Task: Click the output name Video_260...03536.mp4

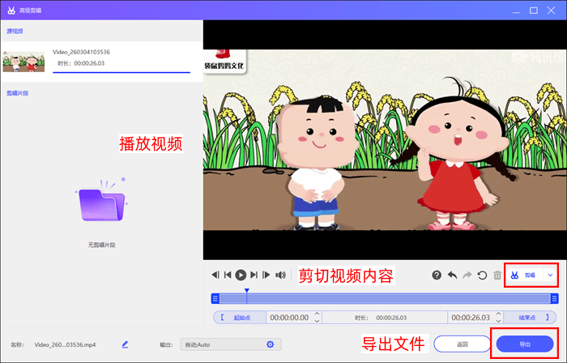Action: 65,344
